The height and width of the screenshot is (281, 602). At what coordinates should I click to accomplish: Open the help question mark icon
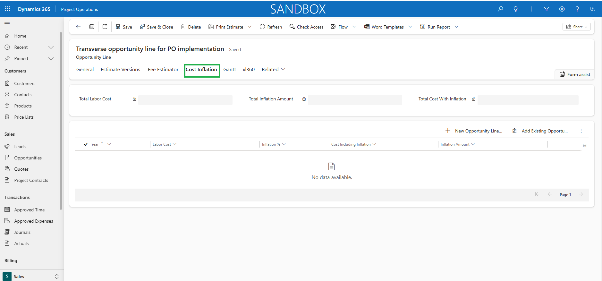click(577, 9)
